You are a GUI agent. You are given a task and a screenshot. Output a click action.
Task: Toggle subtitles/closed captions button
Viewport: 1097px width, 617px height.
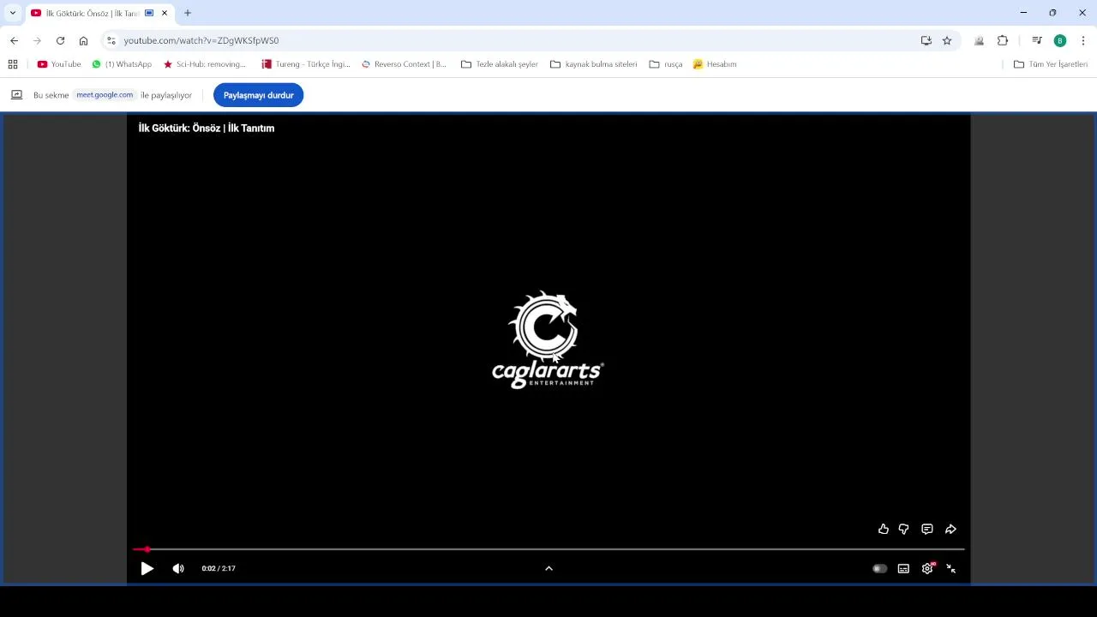(x=903, y=568)
